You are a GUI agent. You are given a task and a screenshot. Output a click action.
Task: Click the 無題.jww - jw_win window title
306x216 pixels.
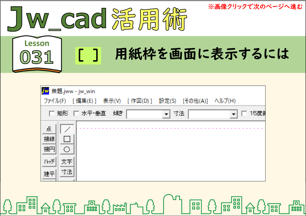pyautogui.click(x=73, y=91)
